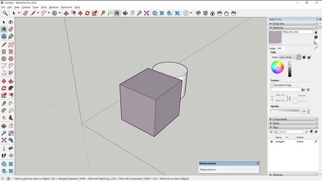This screenshot has height=181, width=322.
Task: Click the Add Tag Folder button
Action: pyautogui.click(x=275, y=132)
